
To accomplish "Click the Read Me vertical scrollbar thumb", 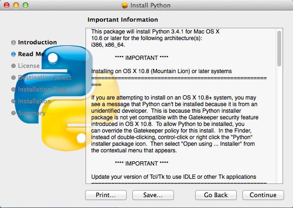I will click(279, 48).
